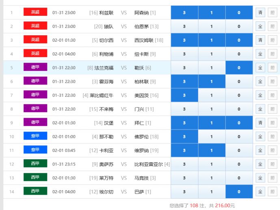Clear all selections for 汉堡 vs 拜仁
The height and width of the screenshot is (210, 280).
pyautogui.click(x=260, y=123)
